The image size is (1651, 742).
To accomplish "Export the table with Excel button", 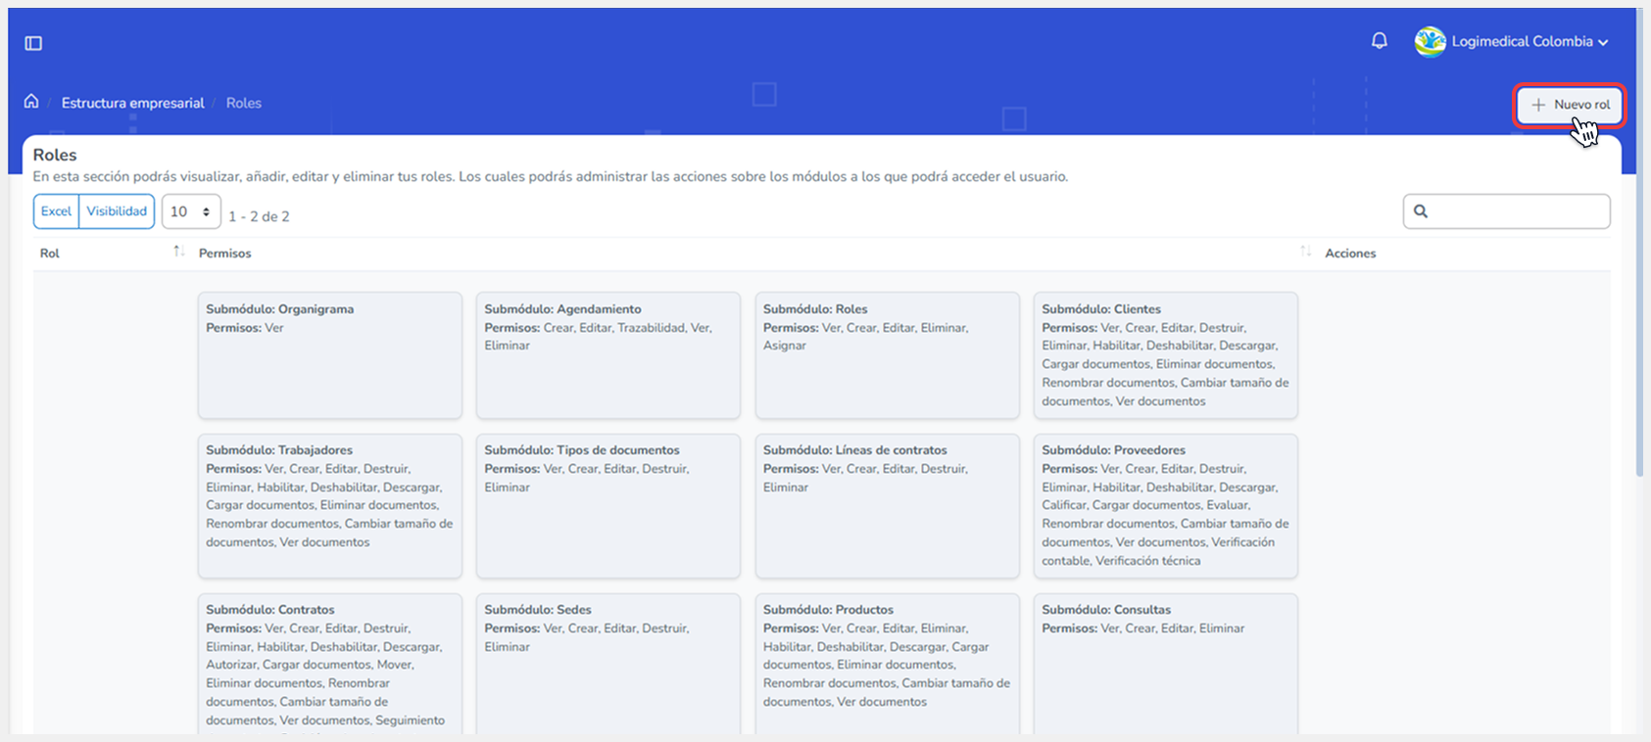I will point(56,211).
